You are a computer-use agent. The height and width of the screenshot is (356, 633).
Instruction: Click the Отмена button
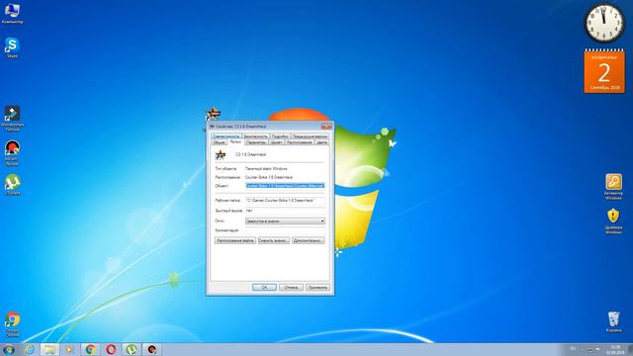[x=291, y=288]
